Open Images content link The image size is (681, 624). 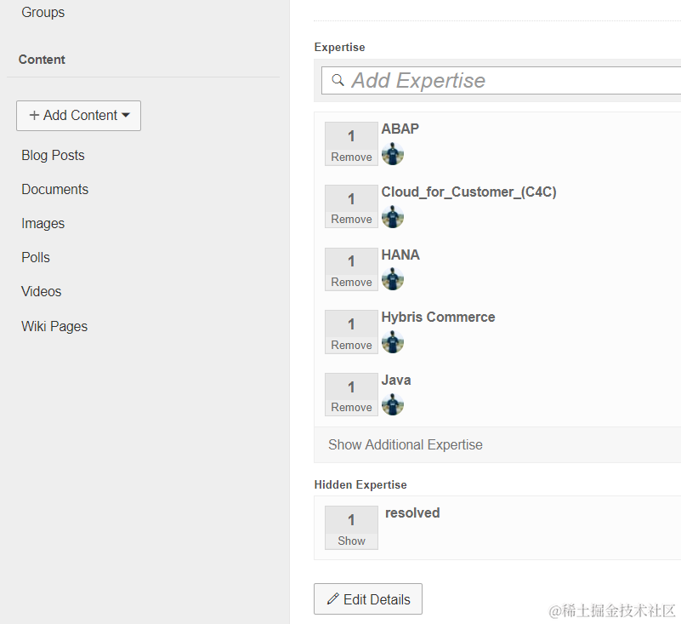[x=43, y=223]
